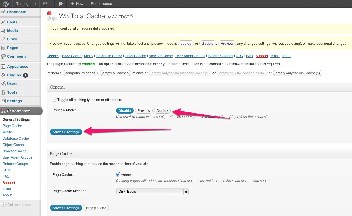
Task: Click the plus icon beside New
Action: [72, 4]
